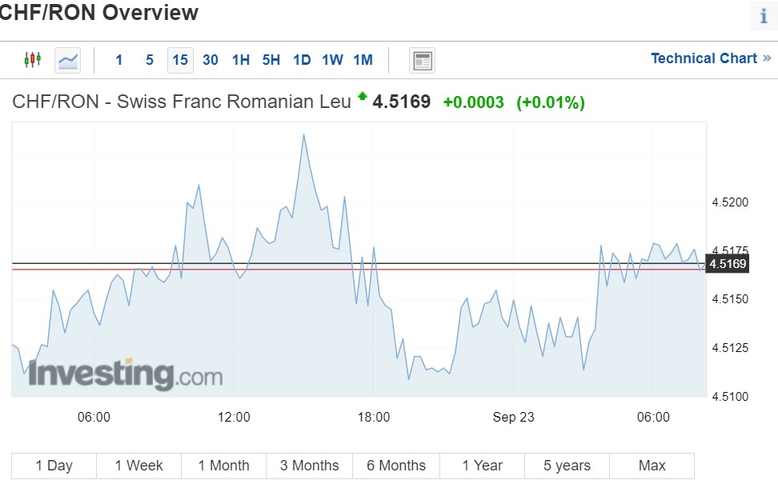Switch to area line chart view
This screenshot has height=492, width=778.
(68, 60)
